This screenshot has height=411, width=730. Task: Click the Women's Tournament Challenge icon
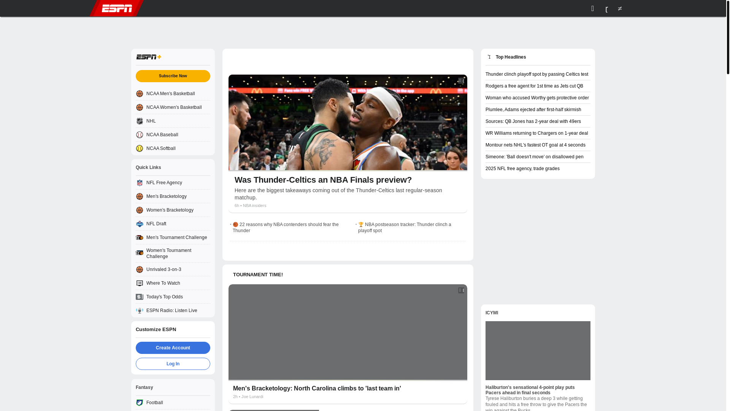(x=140, y=253)
